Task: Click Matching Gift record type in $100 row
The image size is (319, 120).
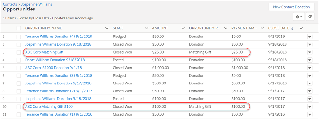Action: click(x=200, y=107)
